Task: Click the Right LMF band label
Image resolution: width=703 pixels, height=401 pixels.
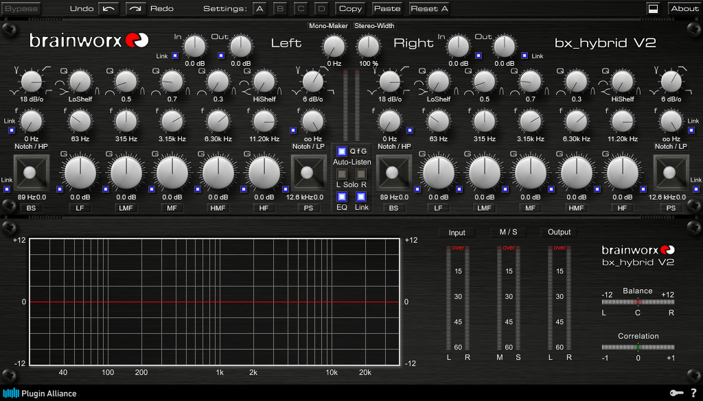Action: [484, 208]
